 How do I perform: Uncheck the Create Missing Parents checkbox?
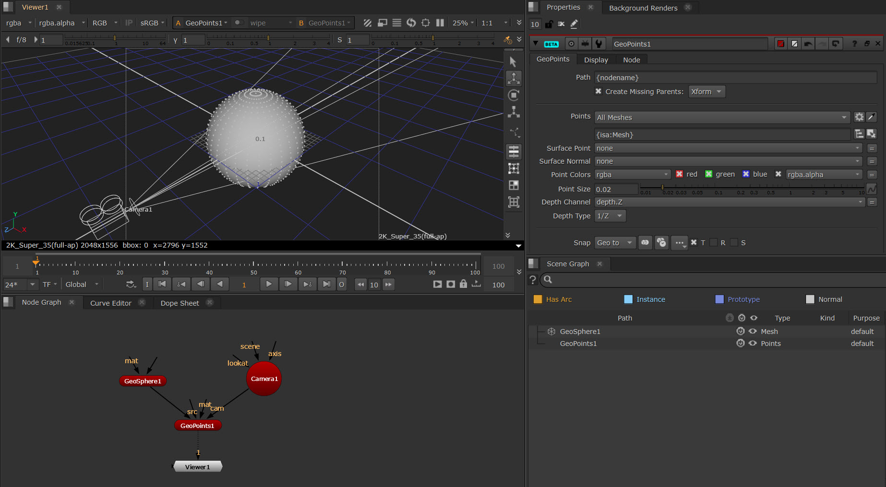point(599,91)
